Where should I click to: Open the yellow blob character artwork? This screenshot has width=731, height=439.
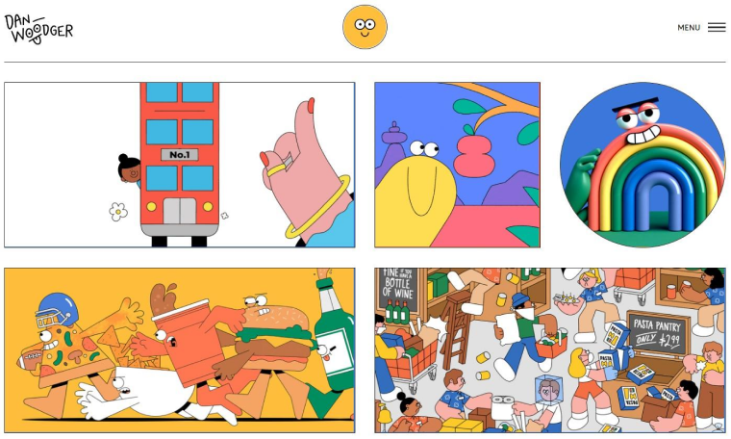(x=457, y=165)
